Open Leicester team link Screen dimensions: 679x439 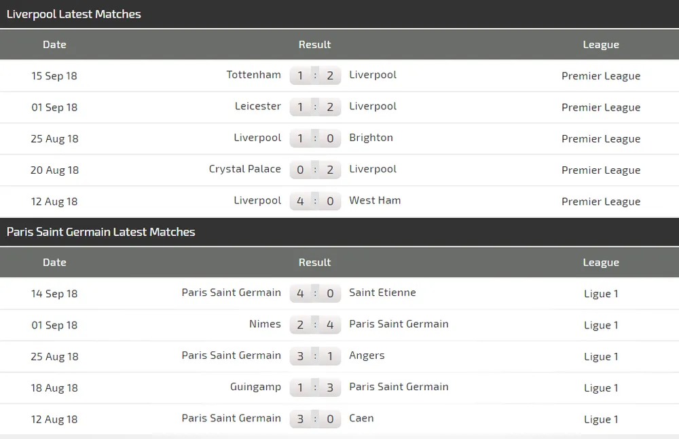[257, 106]
